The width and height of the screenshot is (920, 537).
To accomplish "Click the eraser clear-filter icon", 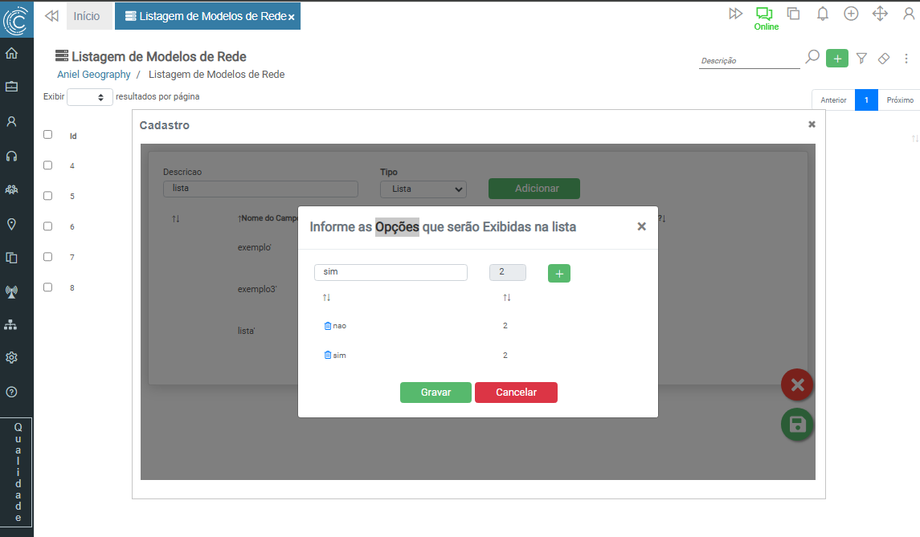I will 883,59.
